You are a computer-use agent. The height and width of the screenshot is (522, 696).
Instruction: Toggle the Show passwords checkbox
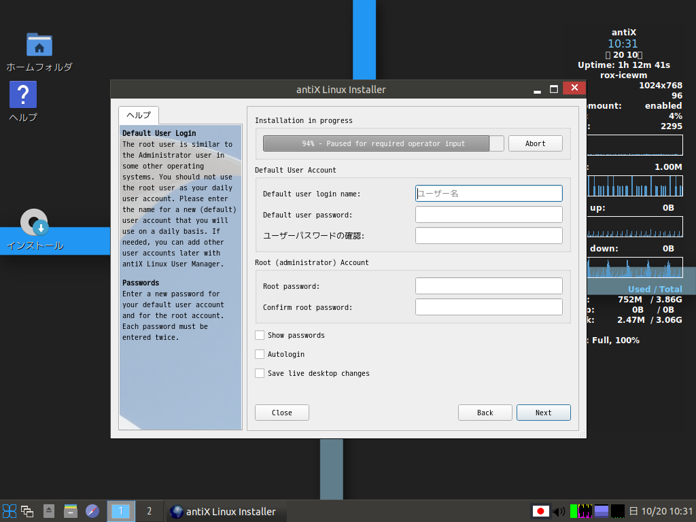[x=260, y=335]
